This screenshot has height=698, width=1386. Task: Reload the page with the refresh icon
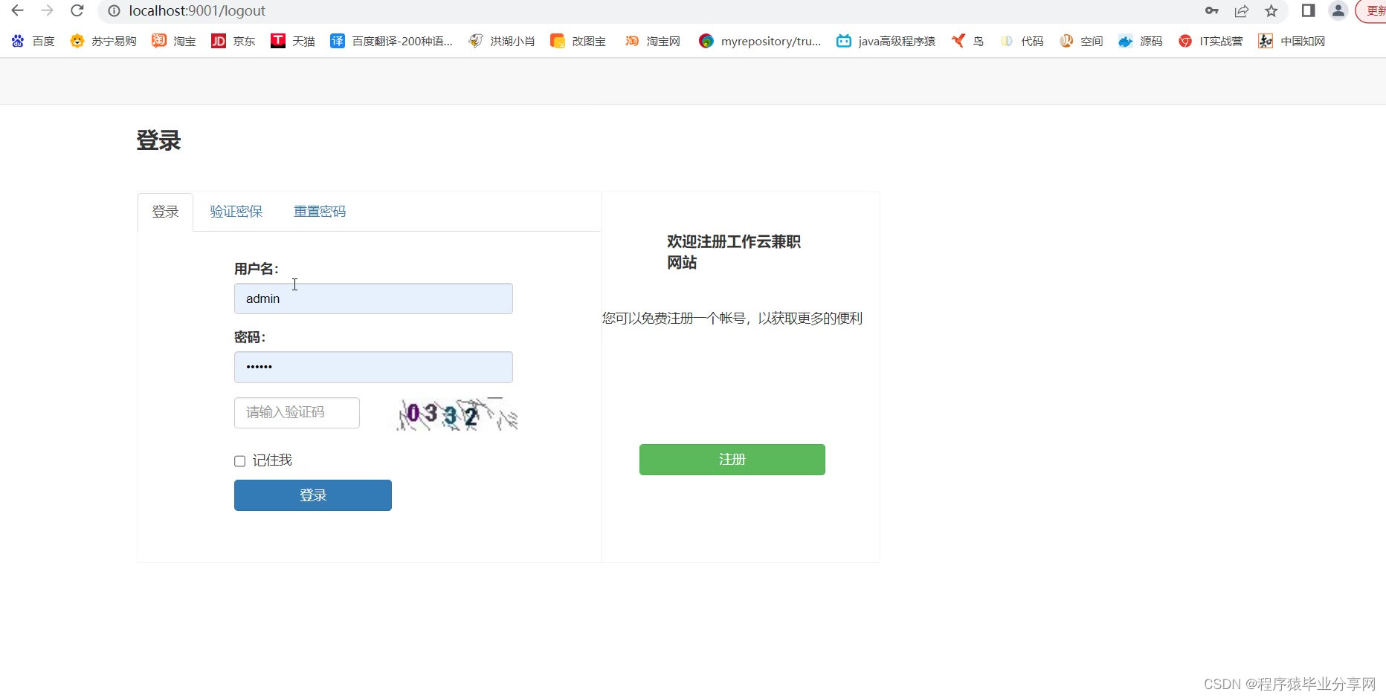[x=77, y=10]
